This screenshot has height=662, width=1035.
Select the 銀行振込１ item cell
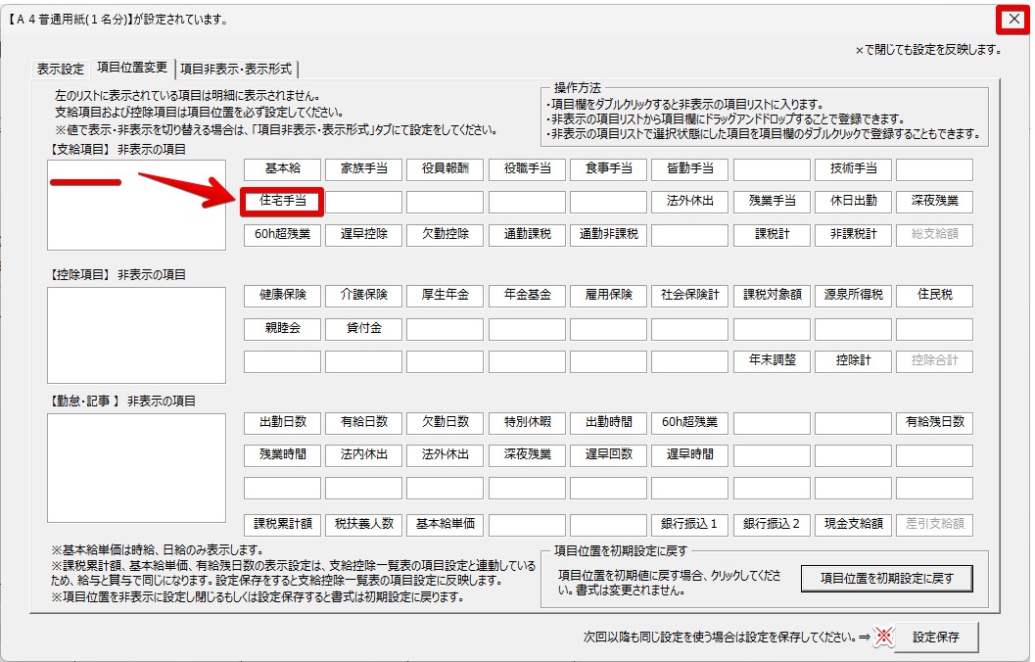point(689,524)
